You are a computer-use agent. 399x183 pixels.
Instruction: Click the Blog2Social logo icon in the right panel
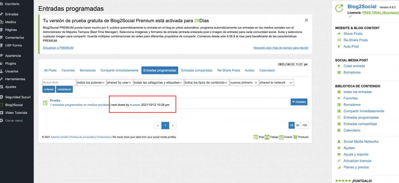click(x=339, y=8)
